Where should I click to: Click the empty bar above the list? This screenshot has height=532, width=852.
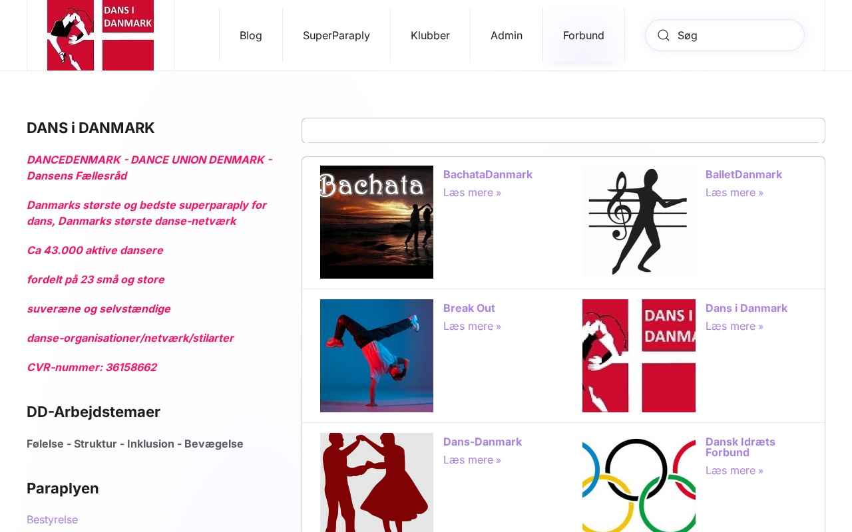click(x=563, y=130)
